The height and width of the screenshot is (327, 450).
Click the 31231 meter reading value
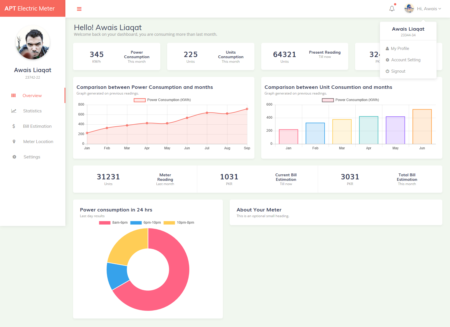click(x=108, y=177)
